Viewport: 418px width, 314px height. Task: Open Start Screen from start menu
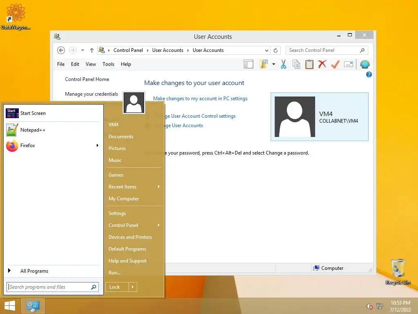53,113
